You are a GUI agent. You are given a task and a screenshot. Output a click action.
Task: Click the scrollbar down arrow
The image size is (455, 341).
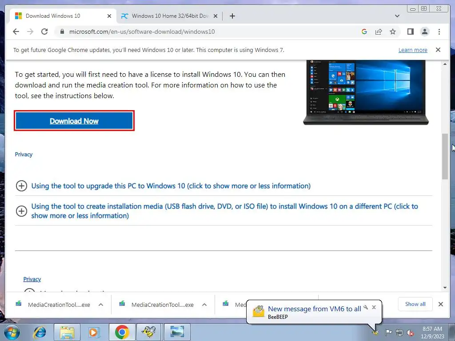coord(445,288)
